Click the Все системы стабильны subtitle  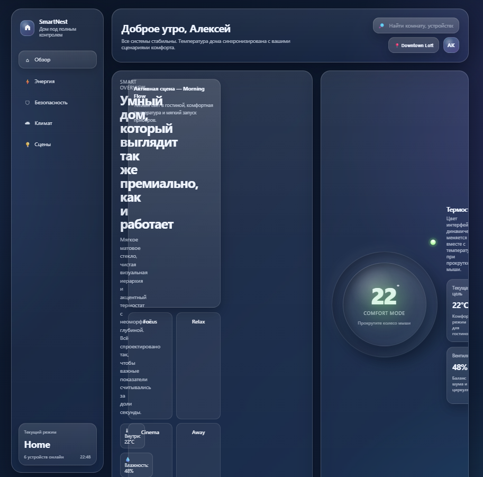pyautogui.click(x=206, y=44)
